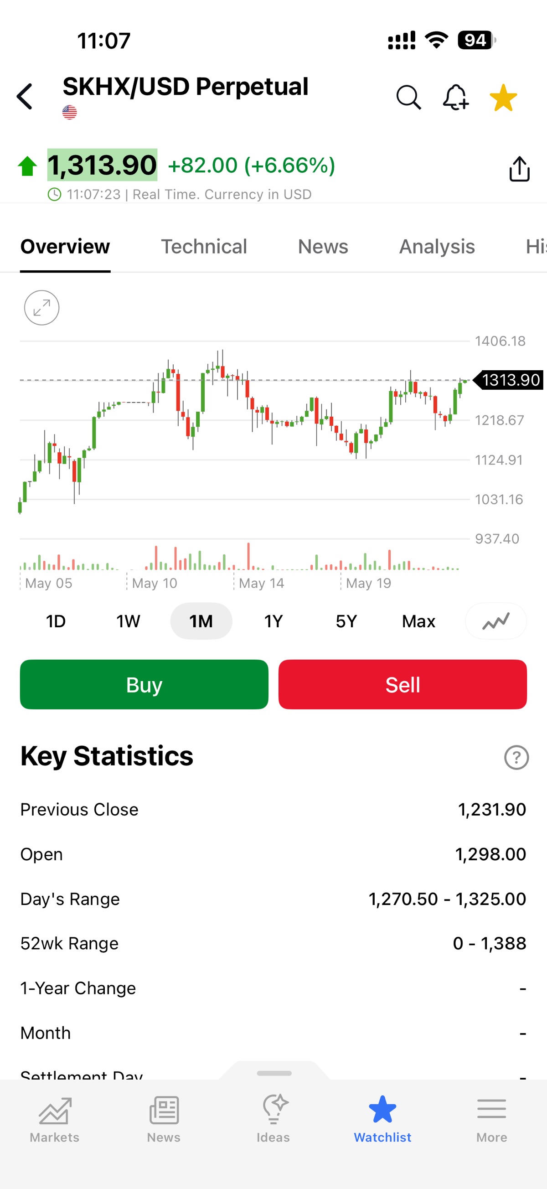Open the search magnifier icon
This screenshot has height=1189, width=547.
click(408, 98)
